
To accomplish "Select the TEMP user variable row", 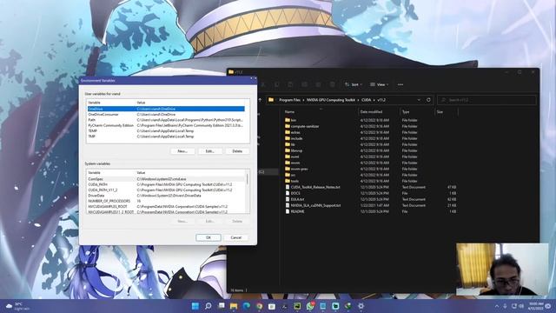I will tap(166, 131).
